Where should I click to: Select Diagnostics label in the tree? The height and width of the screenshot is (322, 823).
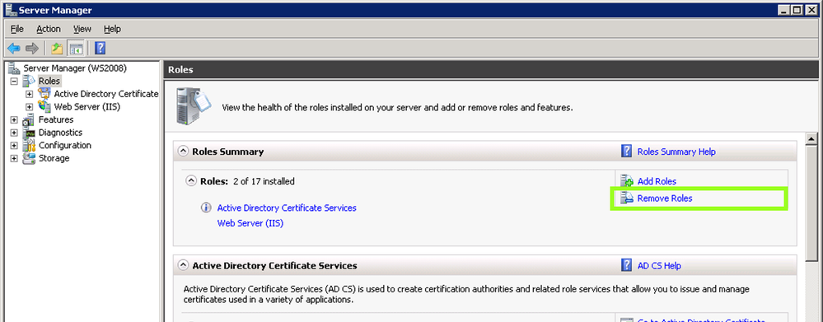(x=60, y=133)
